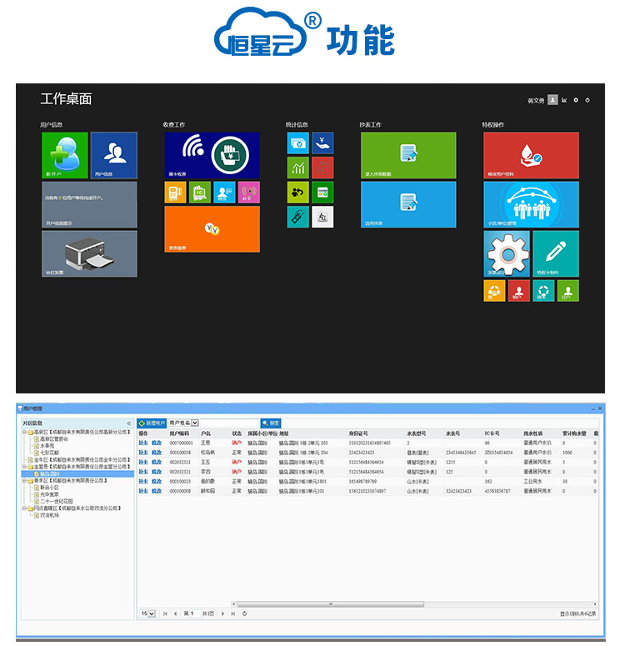Click the white red-character statistics tile
This screenshot has height=646, width=625.
tap(322, 217)
